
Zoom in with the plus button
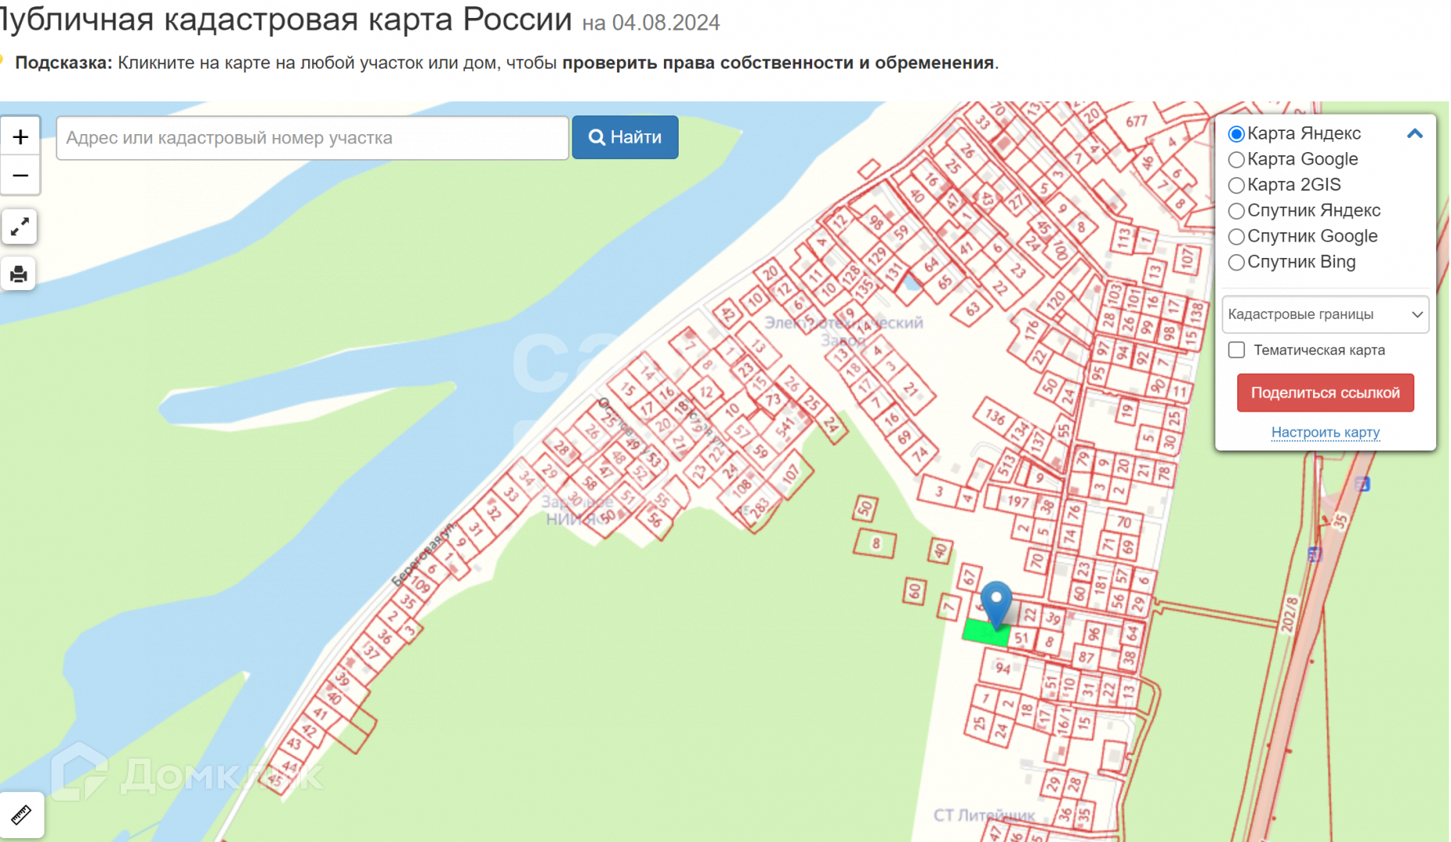click(20, 137)
